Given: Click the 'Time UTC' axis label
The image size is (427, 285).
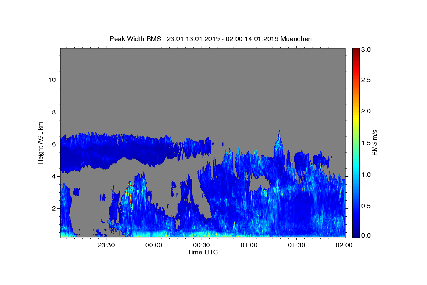Looking at the screenshot, I should 202,252.
